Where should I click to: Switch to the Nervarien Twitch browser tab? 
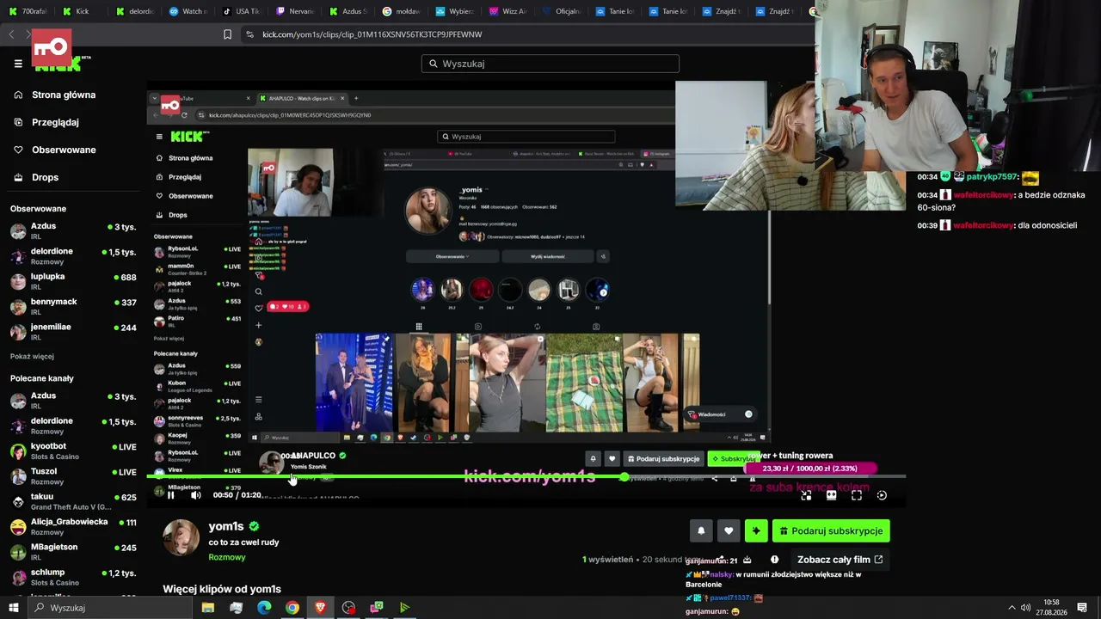click(294, 11)
